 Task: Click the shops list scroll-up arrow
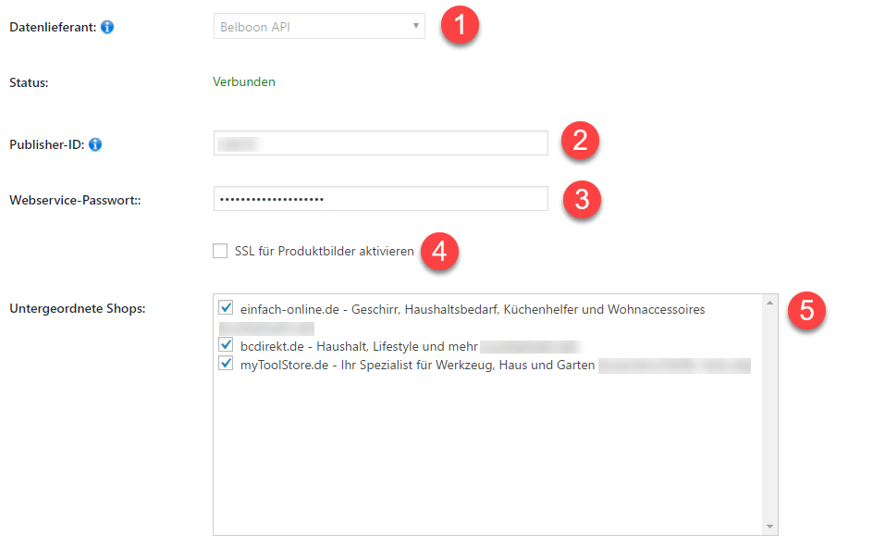[770, 303]
